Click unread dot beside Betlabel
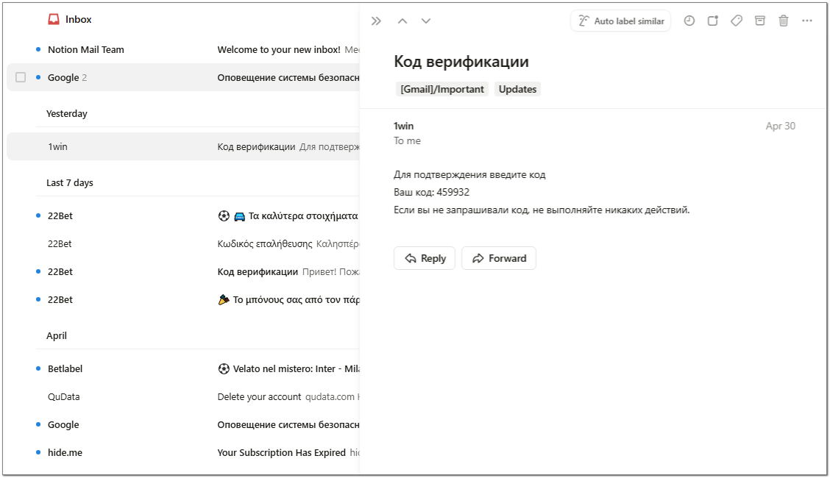 pyautogui.click(x=38, y=368)
